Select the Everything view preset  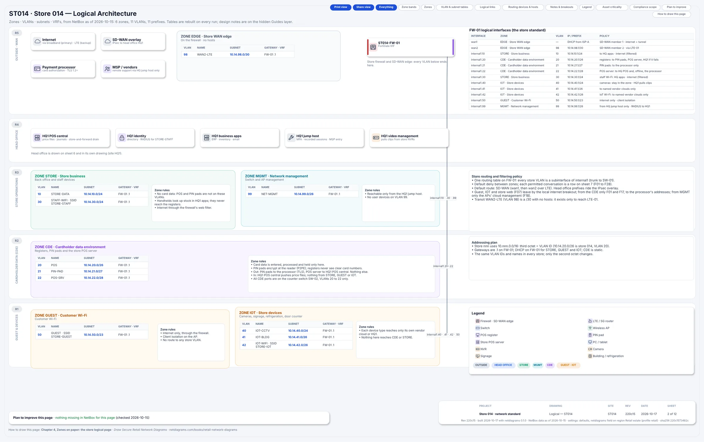pyautogui.click(x=386, y=7)
